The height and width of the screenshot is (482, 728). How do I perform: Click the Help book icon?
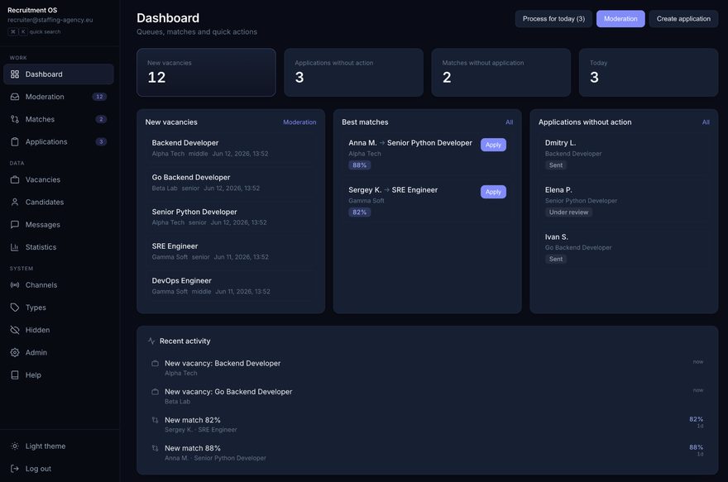(x=15, y=375)
